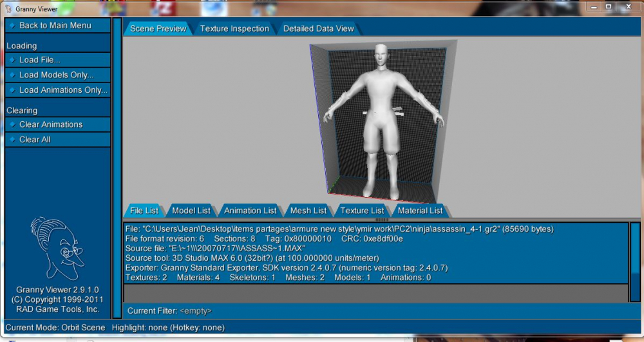Image resolution: width=644 pixels, height=342 pixels.
Task: Click the diamond bullet beside Back to Main Menu
Action: click(x=12, y=26)
